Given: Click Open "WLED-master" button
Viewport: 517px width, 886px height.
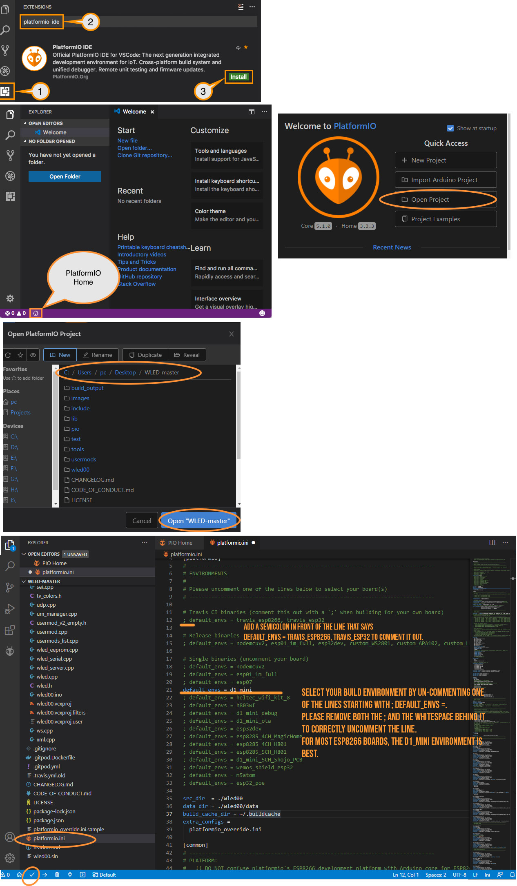Looking at the screenshot, I should pyautogui.click(x=198, y=521).
